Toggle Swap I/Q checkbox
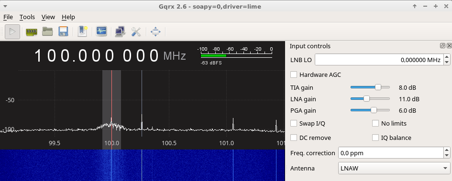Viewport: 452px width, 181px height. pos(294,123)
